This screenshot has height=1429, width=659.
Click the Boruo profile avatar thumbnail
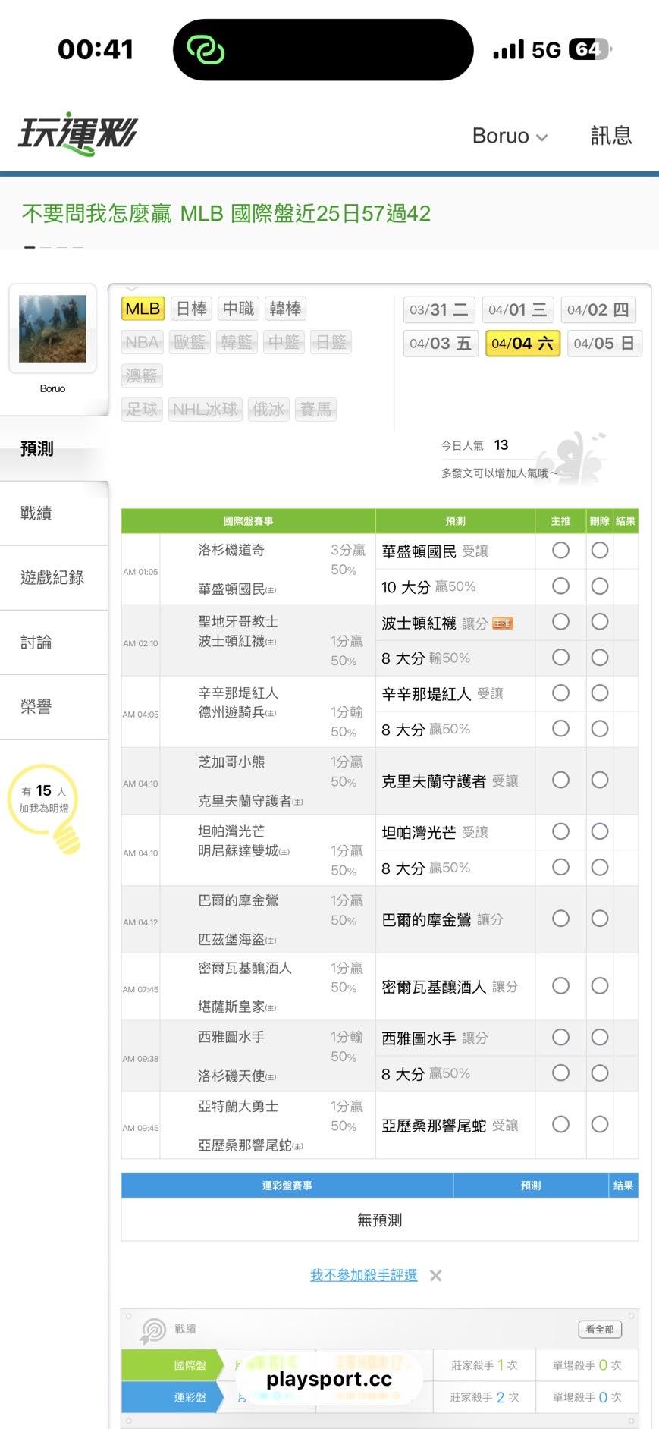point(52,328)
